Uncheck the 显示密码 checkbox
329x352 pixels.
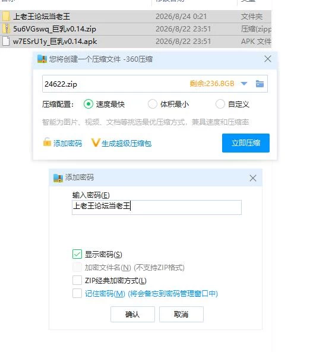[77, 254]
